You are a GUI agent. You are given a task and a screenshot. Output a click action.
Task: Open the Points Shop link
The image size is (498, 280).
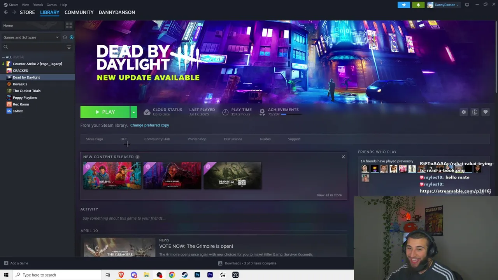pos(197,139)
